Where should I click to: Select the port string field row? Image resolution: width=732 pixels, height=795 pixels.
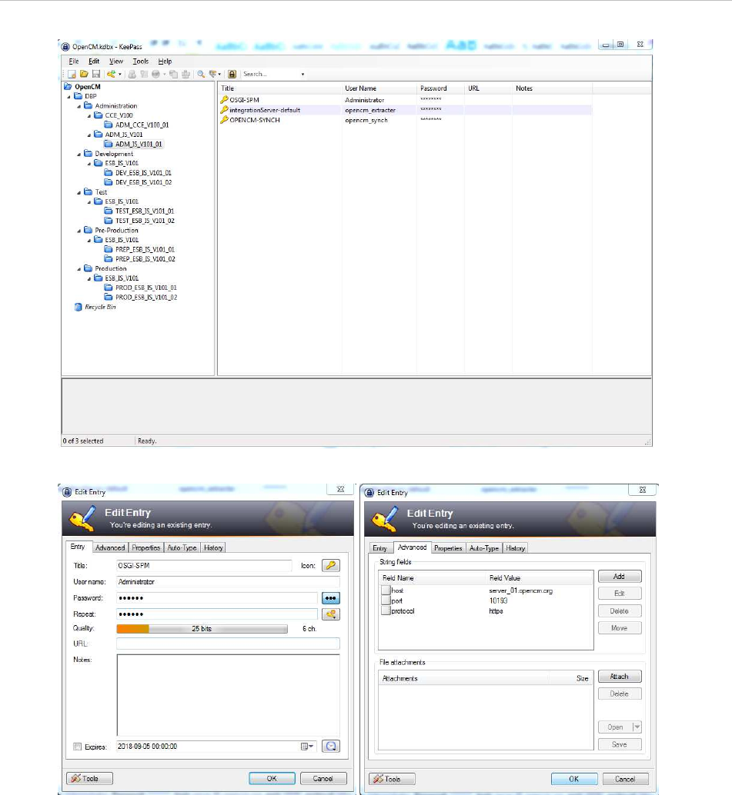(x=486, y=600)
